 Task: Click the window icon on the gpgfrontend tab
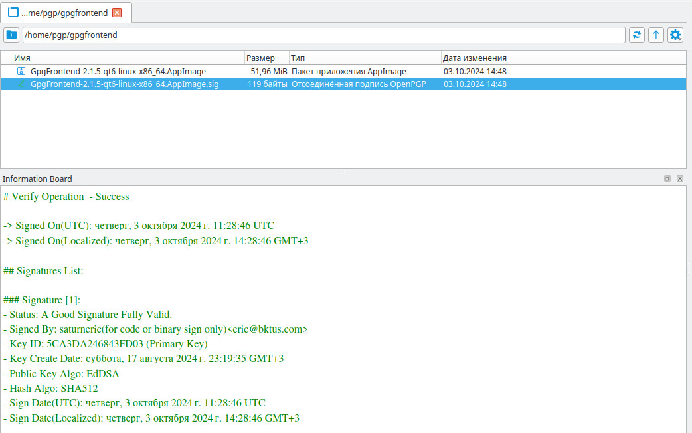click(13, 13)
